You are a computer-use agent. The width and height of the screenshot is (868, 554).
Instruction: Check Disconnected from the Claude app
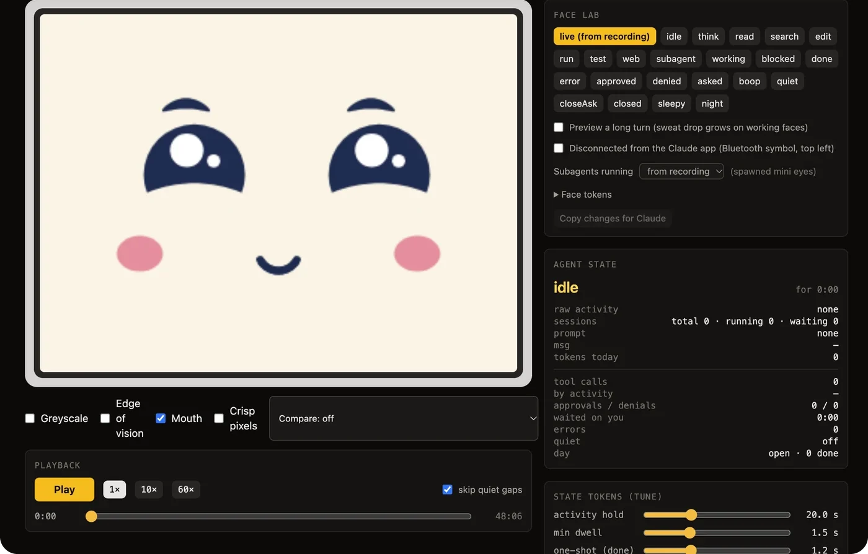559,148
